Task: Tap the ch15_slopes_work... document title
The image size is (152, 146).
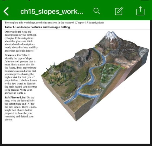Action: 52,12
